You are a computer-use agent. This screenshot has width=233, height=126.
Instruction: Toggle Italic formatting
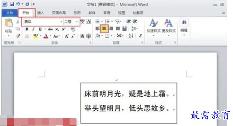click(x=33, y=29)
